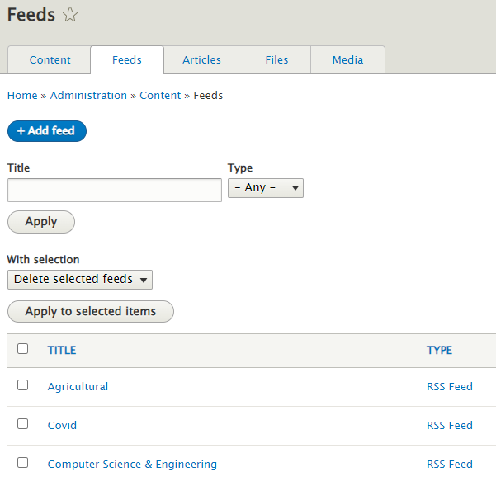Screen dimensions: 496x486
Task: Tick the Computer Science & Engineering checkbox
Action: (23, 463)
